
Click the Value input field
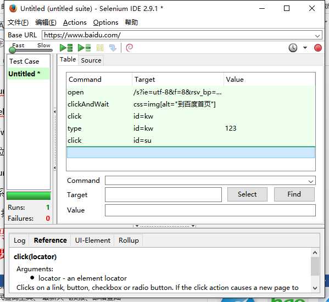(x=210, y=210)
